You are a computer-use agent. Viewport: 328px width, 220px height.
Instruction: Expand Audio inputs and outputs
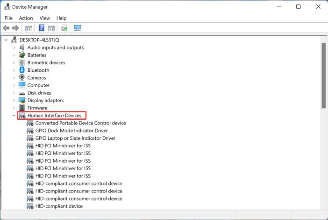coord(14,48)
